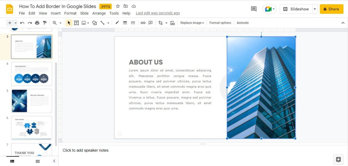Open the Google Meet call button
Viewport: 348px width, 166px height.
[269, 9]
